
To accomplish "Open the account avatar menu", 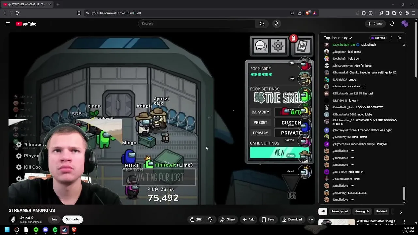I will [405, 23].
